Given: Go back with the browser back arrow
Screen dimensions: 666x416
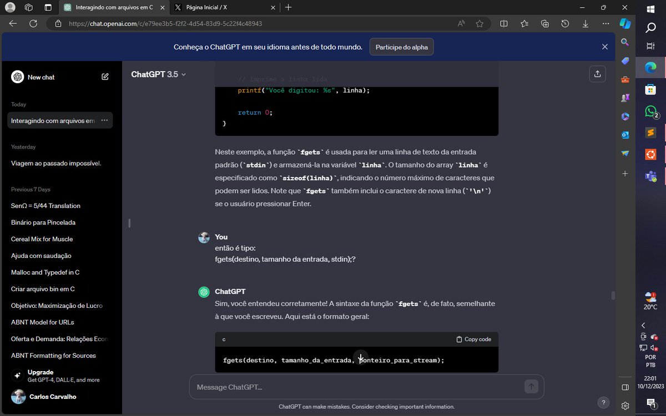Looking at the screenshot, I should click(13, 24).
